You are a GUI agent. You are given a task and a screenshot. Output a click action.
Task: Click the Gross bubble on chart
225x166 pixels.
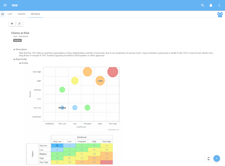tap(100, 81)
